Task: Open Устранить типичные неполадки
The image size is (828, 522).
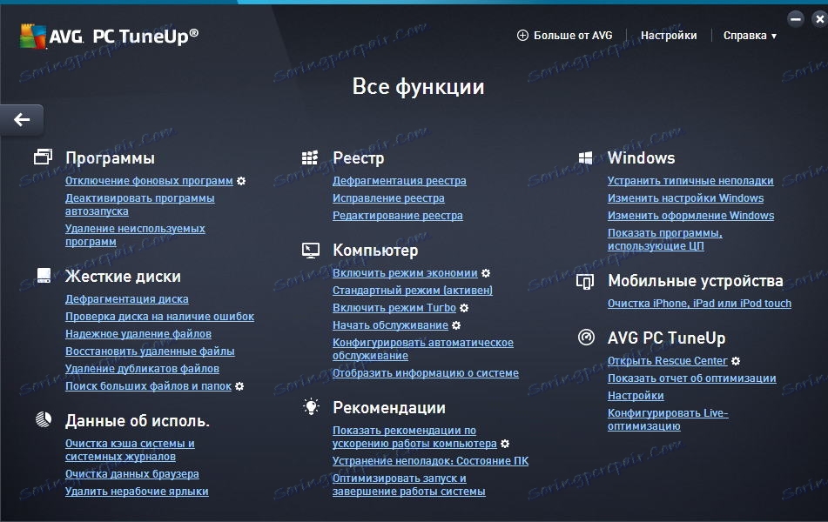Action: coord(690,181)
